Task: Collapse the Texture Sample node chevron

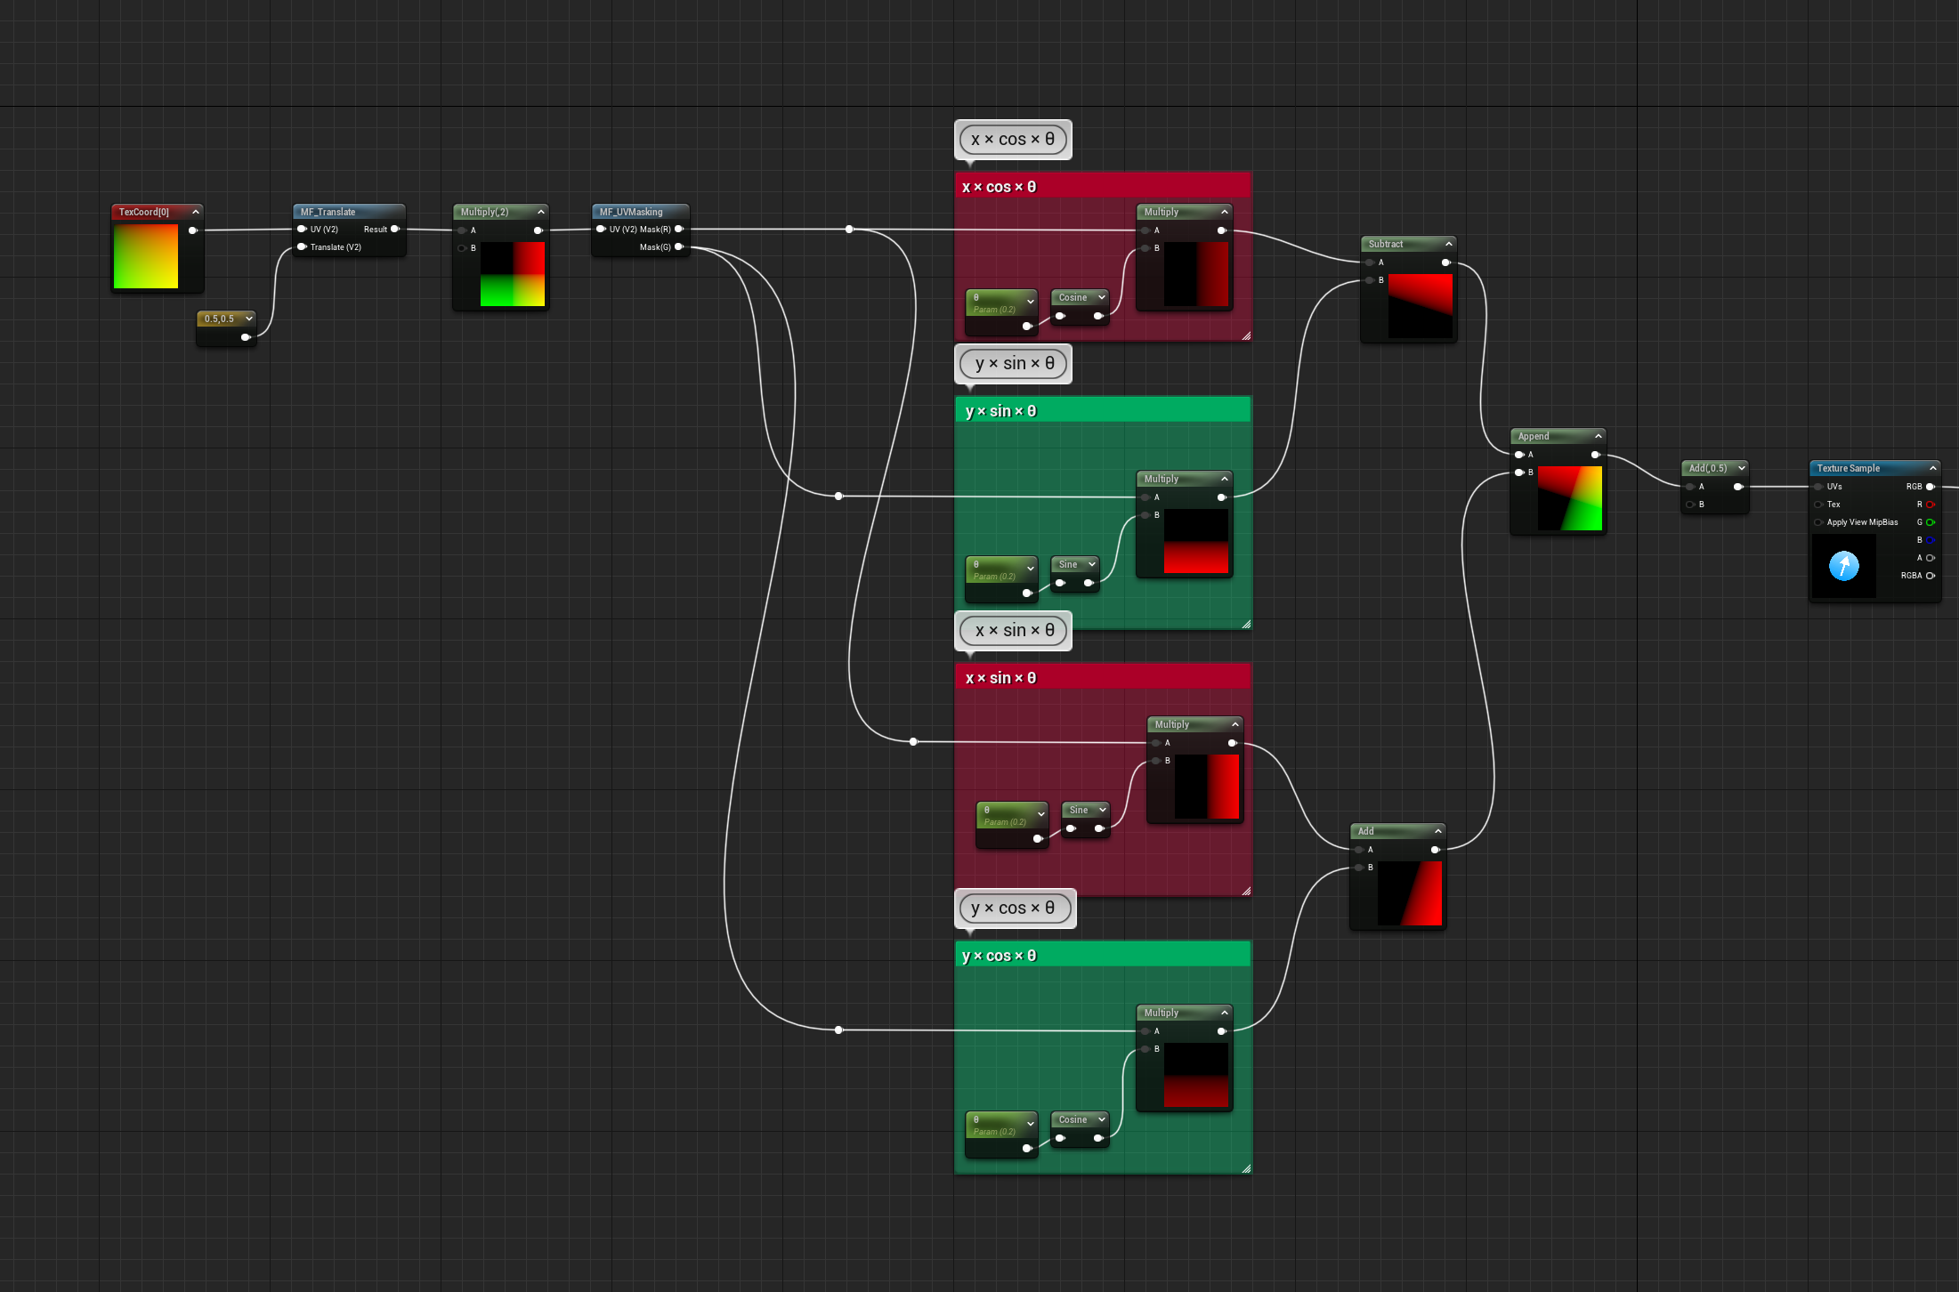Action: (1933, 468)
